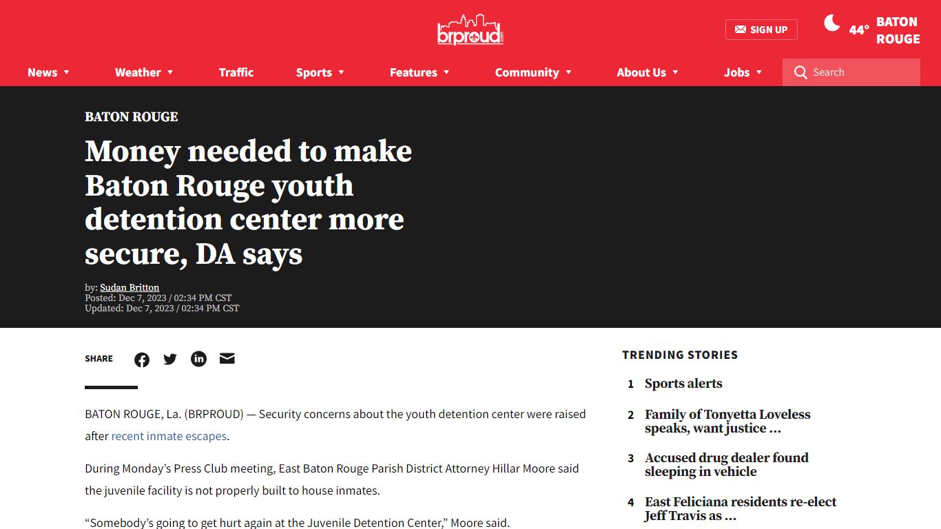941x529 pixels.
Task: Expand the Community menu arrow
Action: pos(568,72)
